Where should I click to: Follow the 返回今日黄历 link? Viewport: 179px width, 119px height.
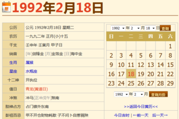pyautogui.click(x=141, y=106)
